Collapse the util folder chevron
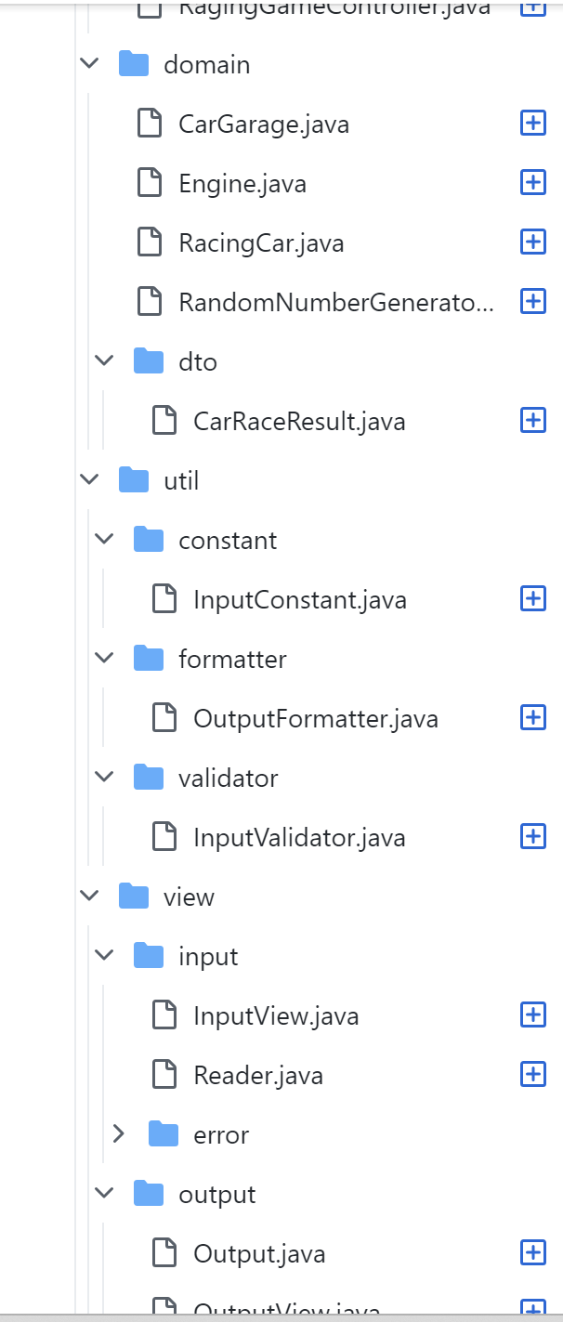563x1322 pixels. 89,480
